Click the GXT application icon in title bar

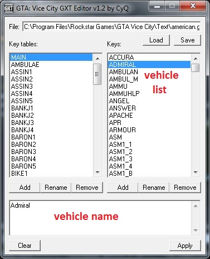(x=8, y=8)
